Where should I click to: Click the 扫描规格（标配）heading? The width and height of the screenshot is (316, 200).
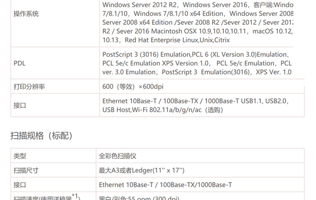coord(42,136)
